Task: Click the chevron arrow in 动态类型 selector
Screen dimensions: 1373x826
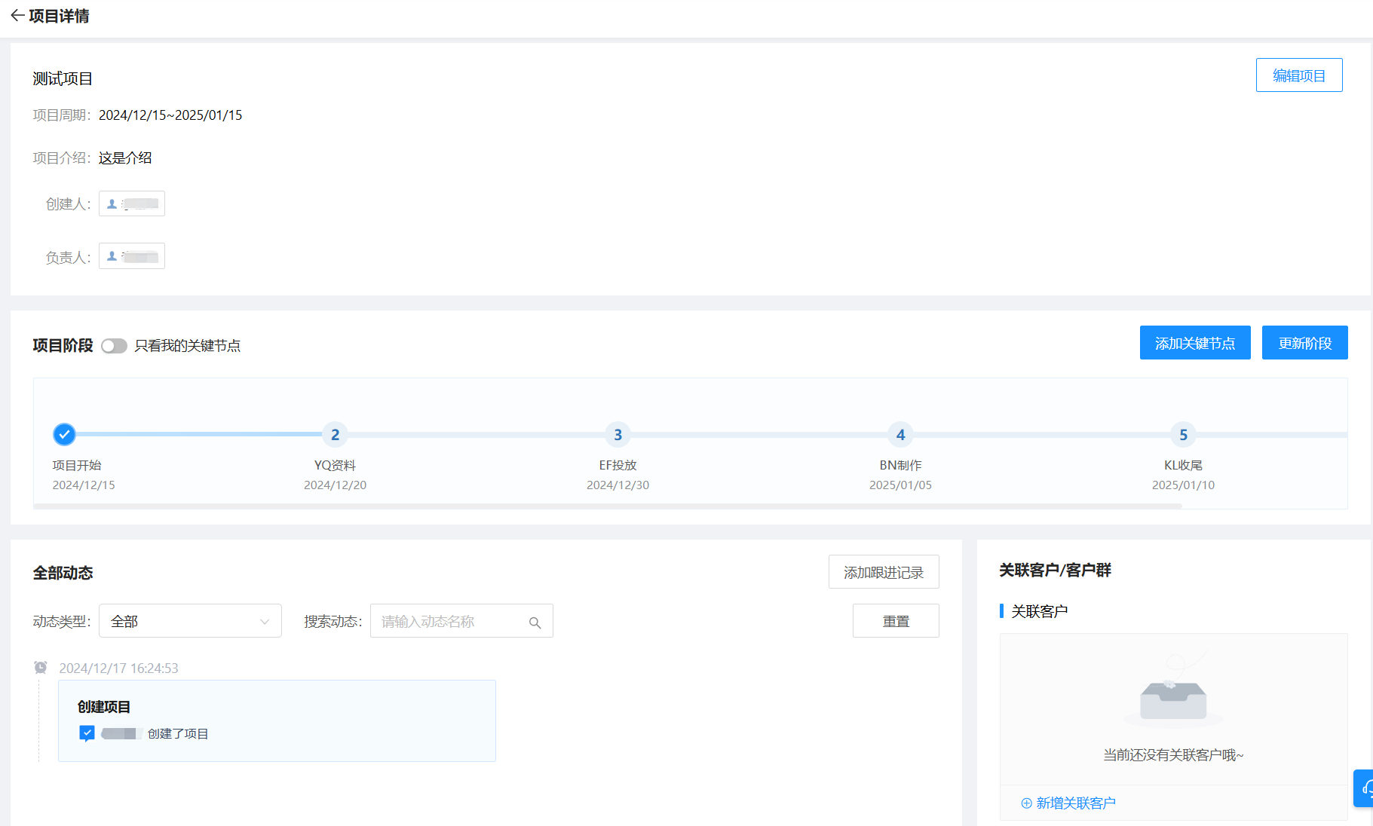Action: coord(265,622)
